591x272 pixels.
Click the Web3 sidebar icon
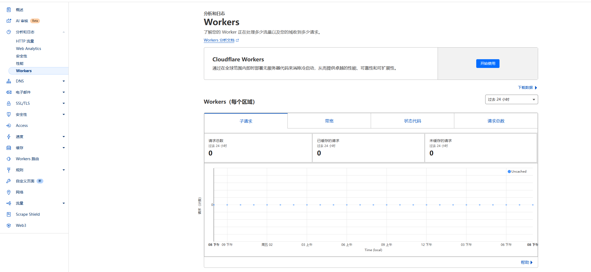click(9, 225)
